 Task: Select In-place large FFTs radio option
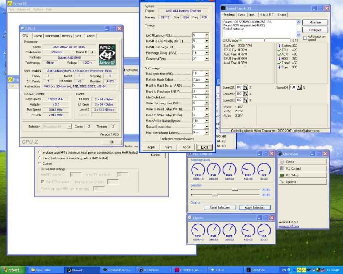tap(40, 153)
